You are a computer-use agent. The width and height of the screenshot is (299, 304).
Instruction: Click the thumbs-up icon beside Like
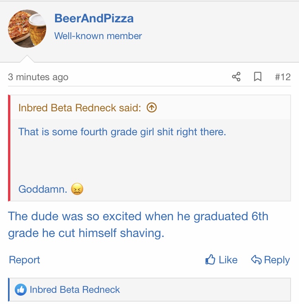(x=210, y=260)
